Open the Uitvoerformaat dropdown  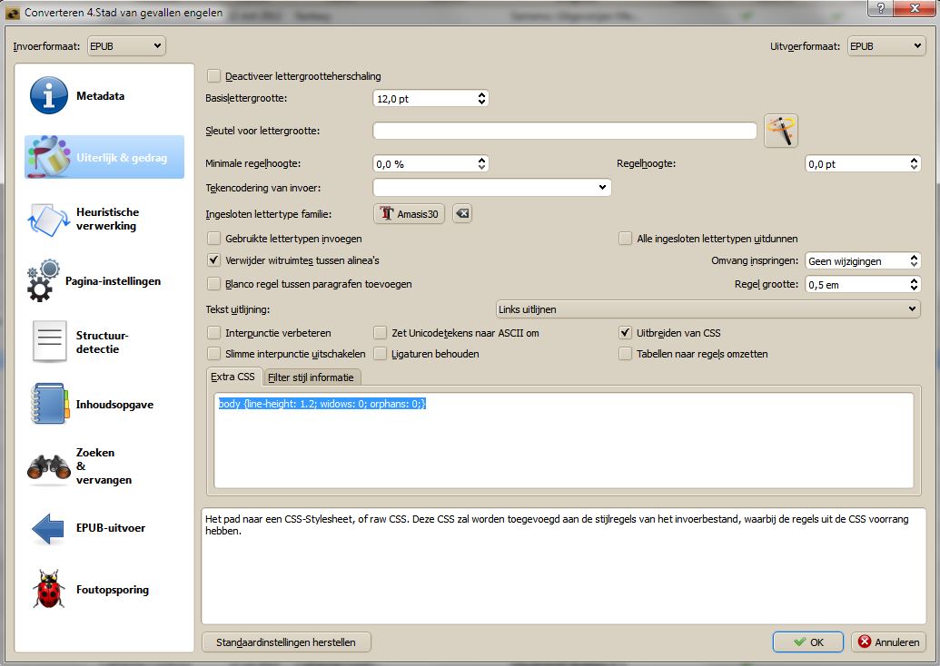(x=886, y=46)
